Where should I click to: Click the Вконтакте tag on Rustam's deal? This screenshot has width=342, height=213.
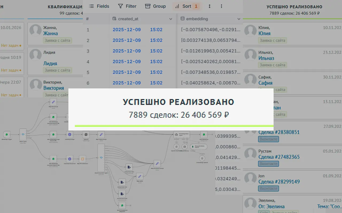coord(269,163)
